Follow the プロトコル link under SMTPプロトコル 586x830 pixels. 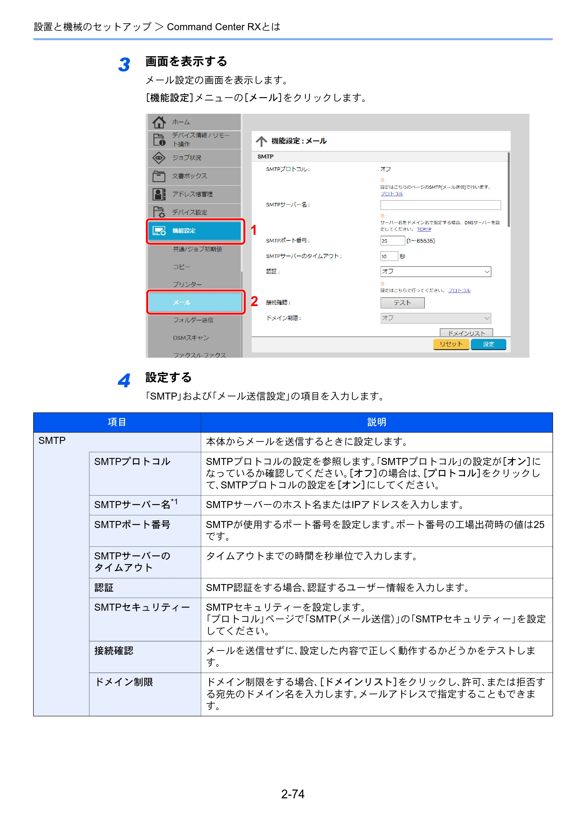coord(391,194)
